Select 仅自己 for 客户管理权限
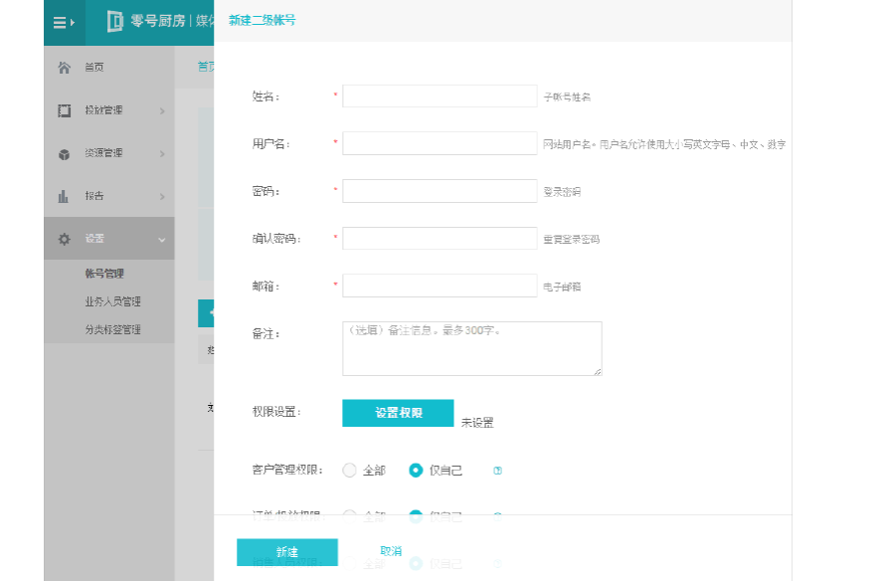This screenshot has height=581, width=888. (416, 471)
